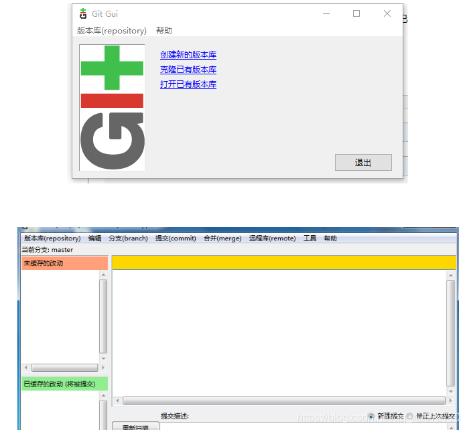467x430 pixels.
Task: Open the 工具 menu
Action: (x=310, y=238)
